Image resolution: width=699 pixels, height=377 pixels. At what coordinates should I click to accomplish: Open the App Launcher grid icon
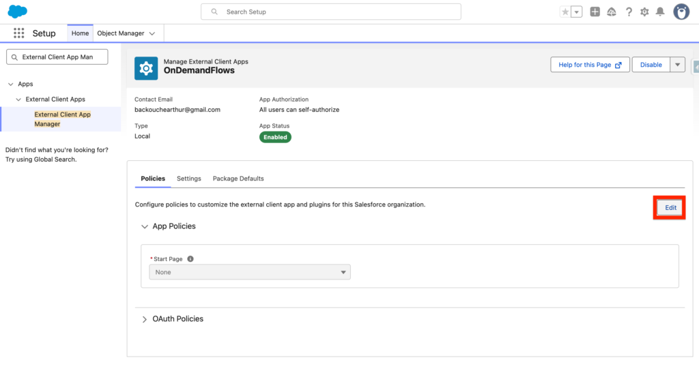coord(19,33)
